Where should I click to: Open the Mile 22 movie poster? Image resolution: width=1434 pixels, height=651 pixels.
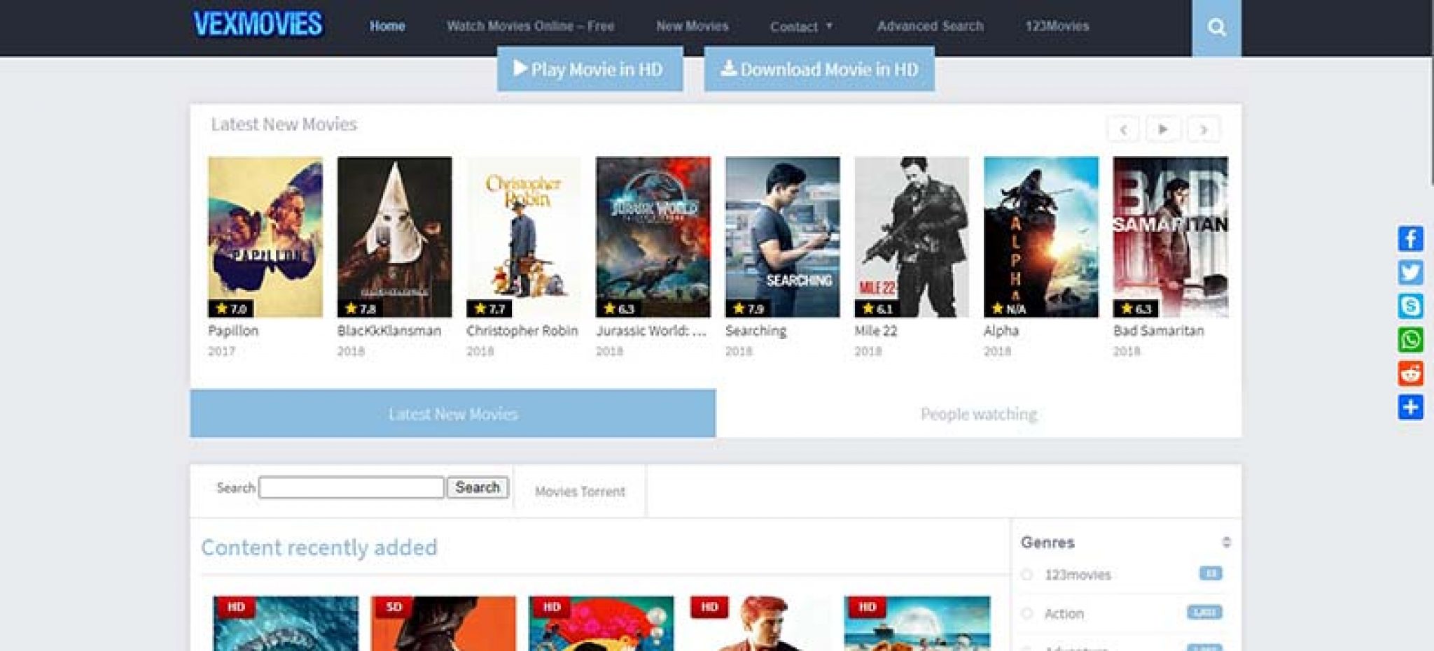pyautogui.click(x=912, y=237)
